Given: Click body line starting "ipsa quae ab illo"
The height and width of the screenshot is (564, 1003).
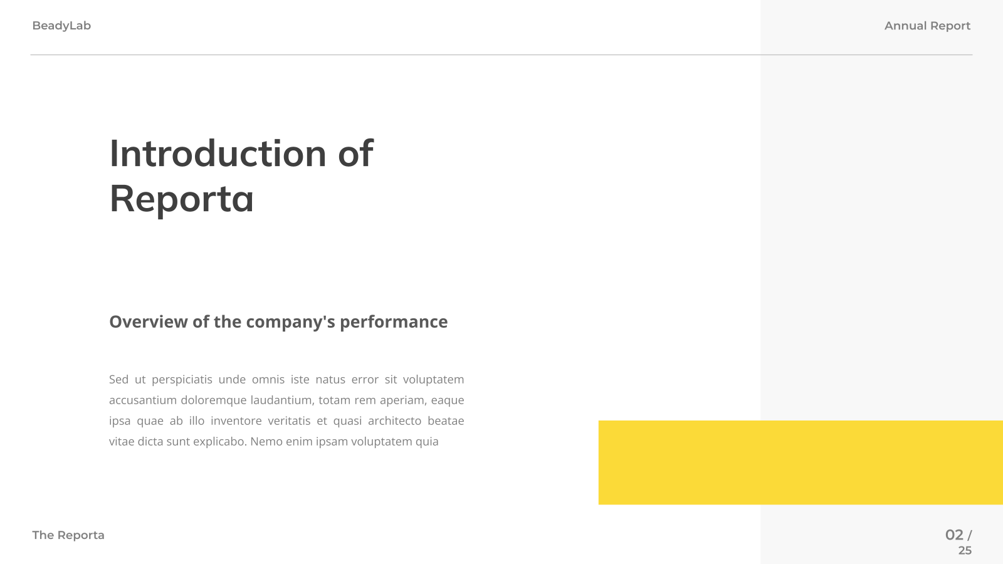Looking at the screenshot, I should 286,421.
